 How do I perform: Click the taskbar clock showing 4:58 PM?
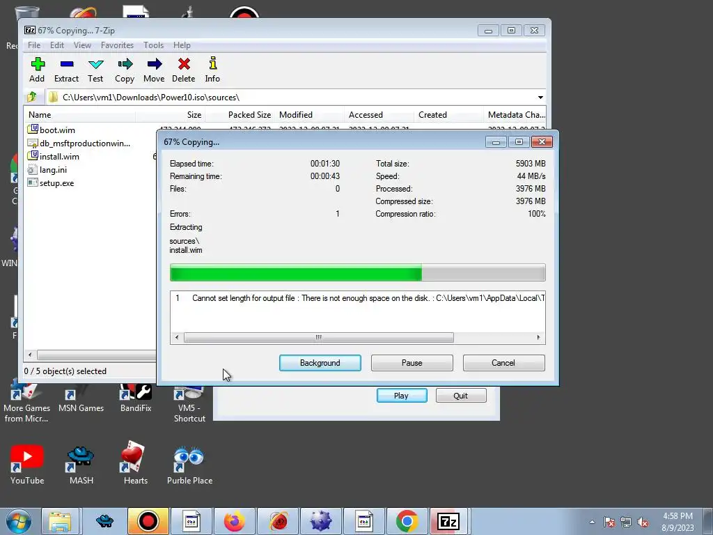(x=677, y=522)
